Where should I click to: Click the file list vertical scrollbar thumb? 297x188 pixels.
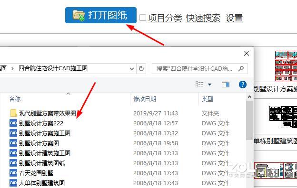[250, 121]
